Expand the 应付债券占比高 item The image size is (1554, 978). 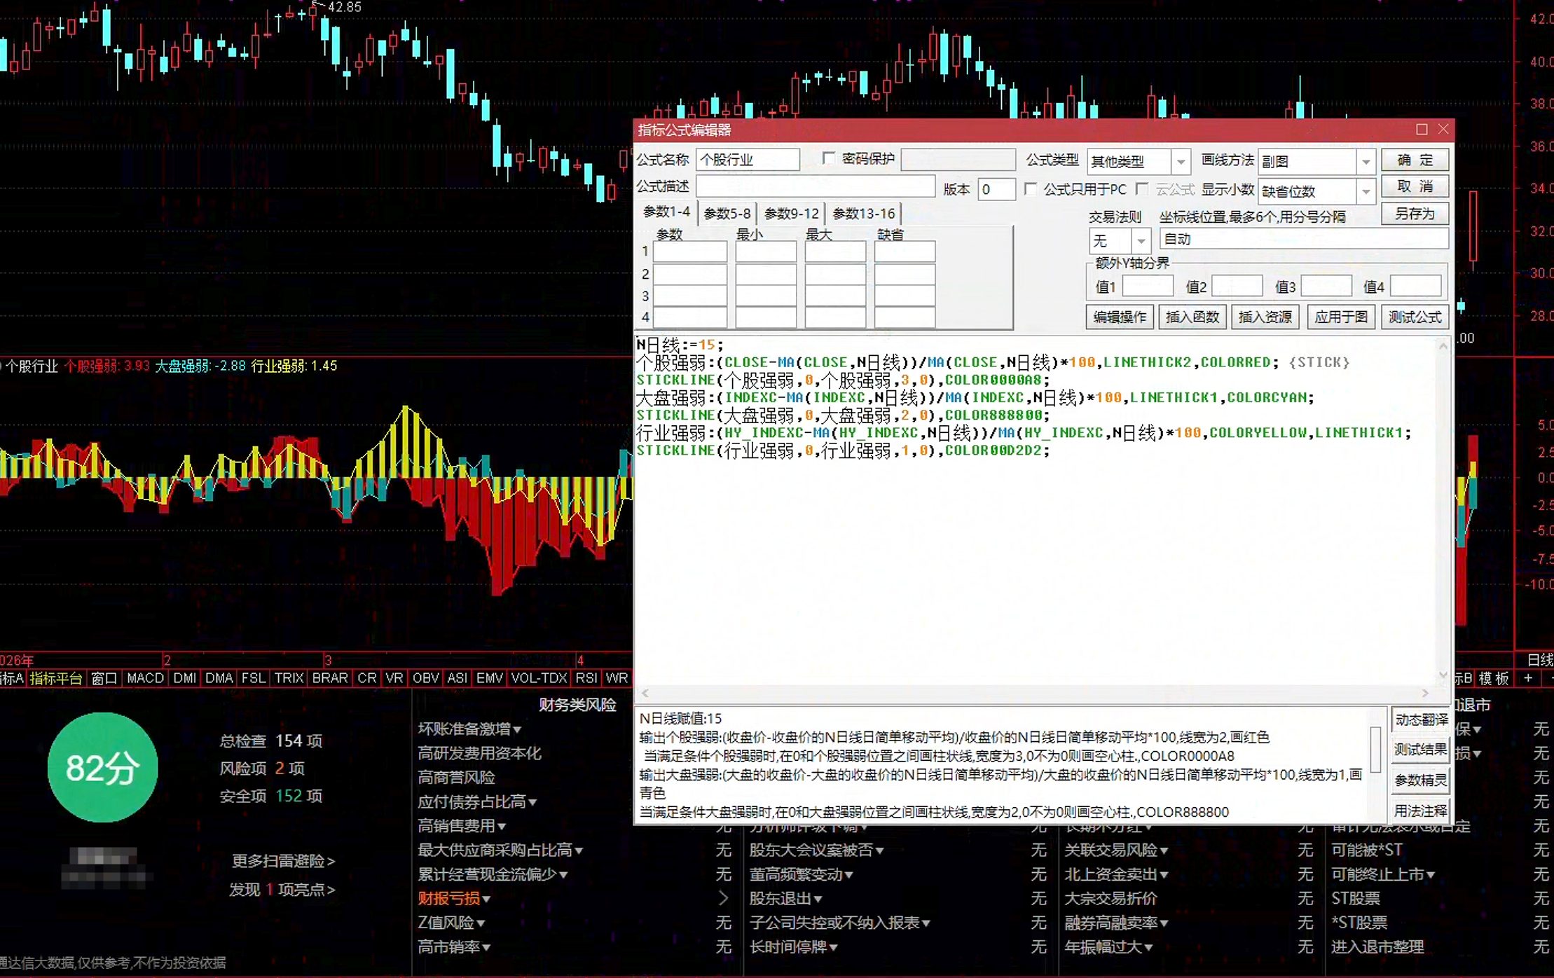click(477, 802)
